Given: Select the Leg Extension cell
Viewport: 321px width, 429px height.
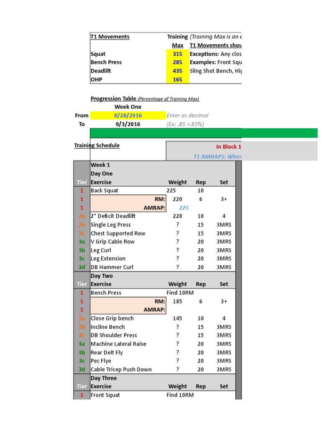Looking at the screenshot, I should (x=128, y=259).
